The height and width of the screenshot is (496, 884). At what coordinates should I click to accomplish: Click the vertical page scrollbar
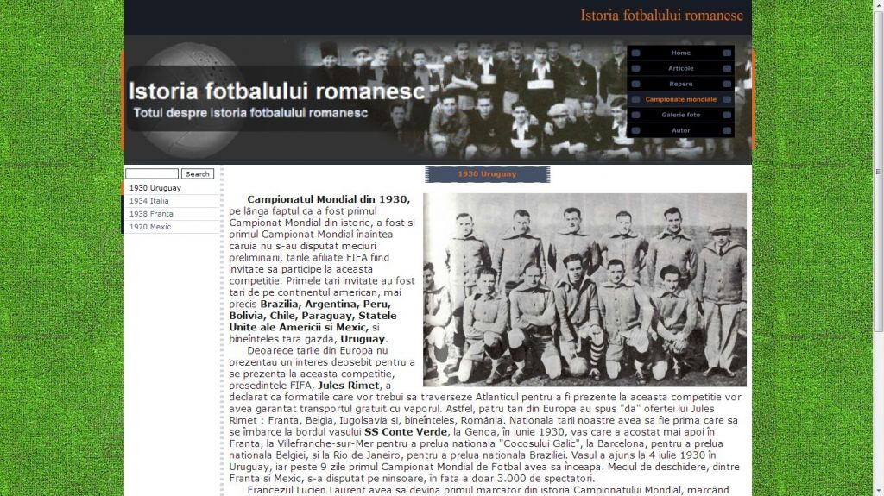tap(878, 173)
